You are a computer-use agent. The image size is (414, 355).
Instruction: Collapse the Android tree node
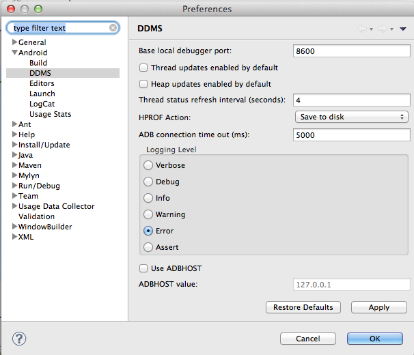coord(15,53)
